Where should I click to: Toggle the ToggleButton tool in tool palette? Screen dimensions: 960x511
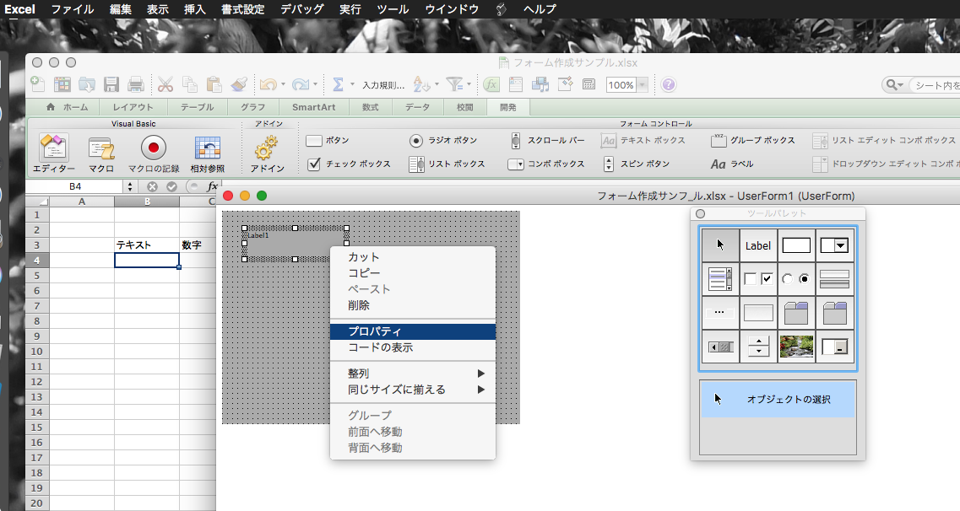(835, 279)
